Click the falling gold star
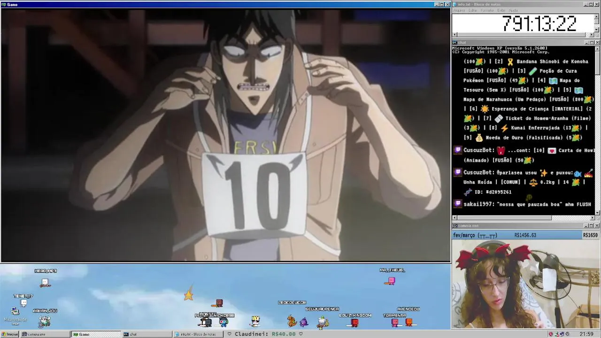 (188, 295)
